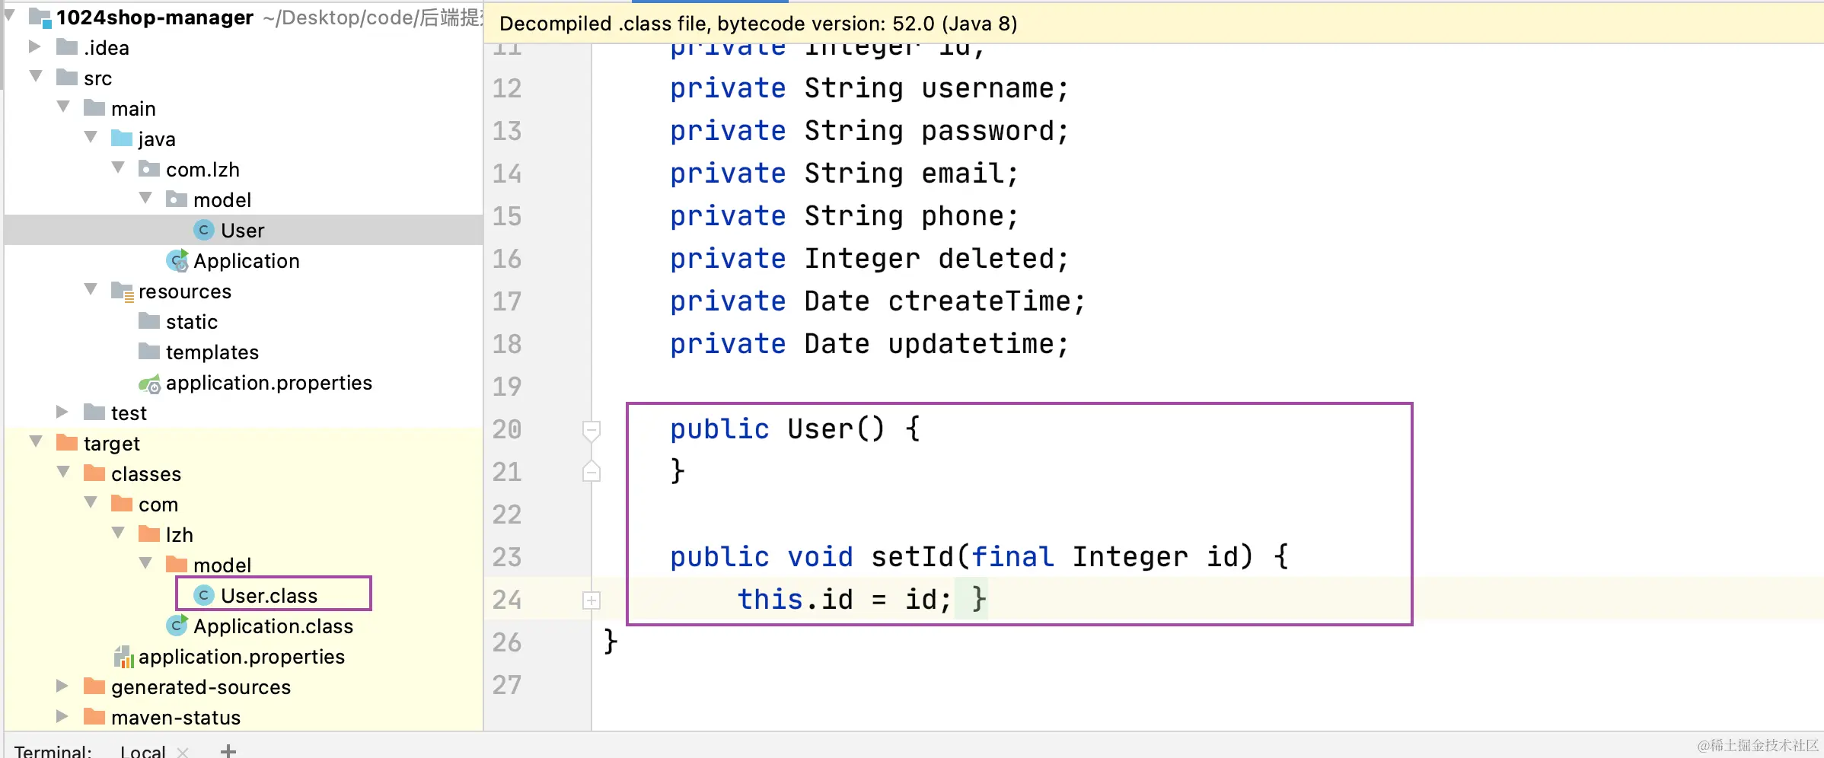Viewport: 1824px width, 758px height.
Task: Open the Terminal tool window tab
Action: tap(53, 750)
